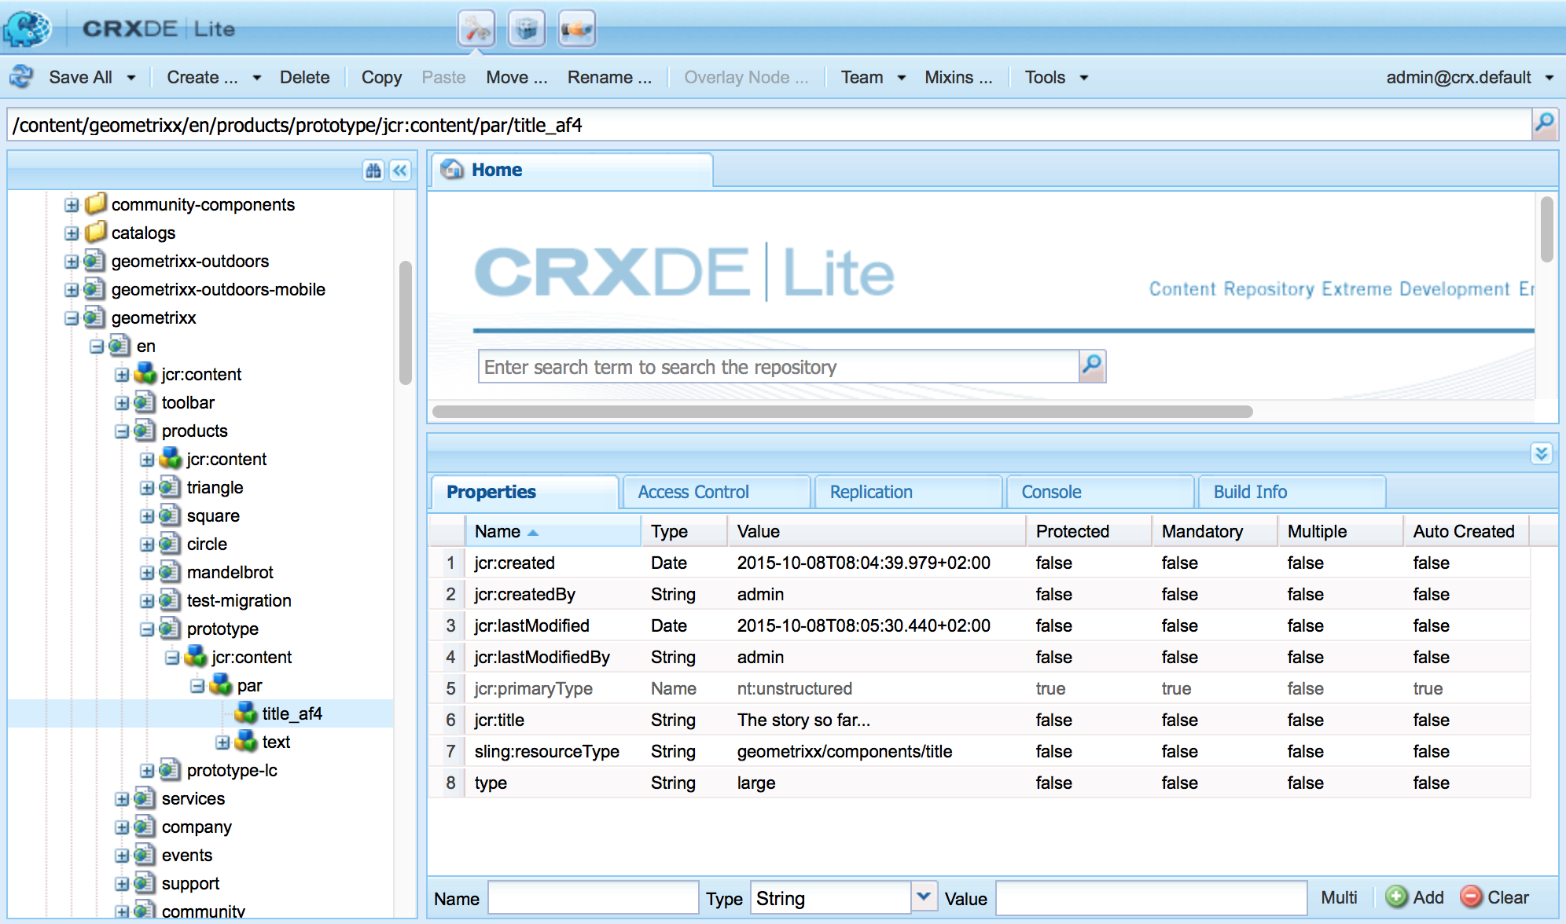This screenshot has width=1566, height=924.
Task: Collapse the navigation tree panel with double-arrow icon
Action: [400, 170]
